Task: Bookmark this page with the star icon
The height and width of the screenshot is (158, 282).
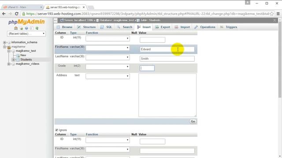Action: pos(272,14)
